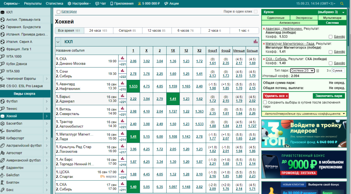Open stats icon for Сочи – Сибирь match
Image resolution: width=351 pixels, height=194 pixels.
click(122, 71)
